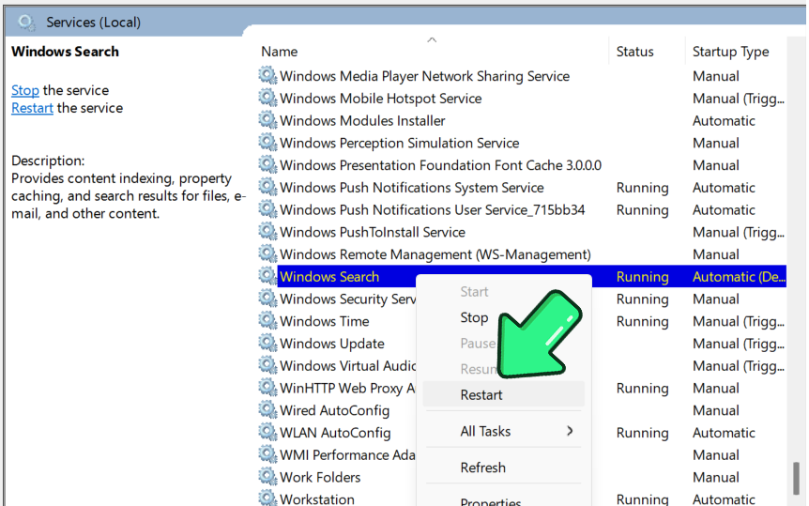Expand the All Tasks submenu arrow
Image resolution: width=809 pixels, height=506 pixels.
[570, 431]
